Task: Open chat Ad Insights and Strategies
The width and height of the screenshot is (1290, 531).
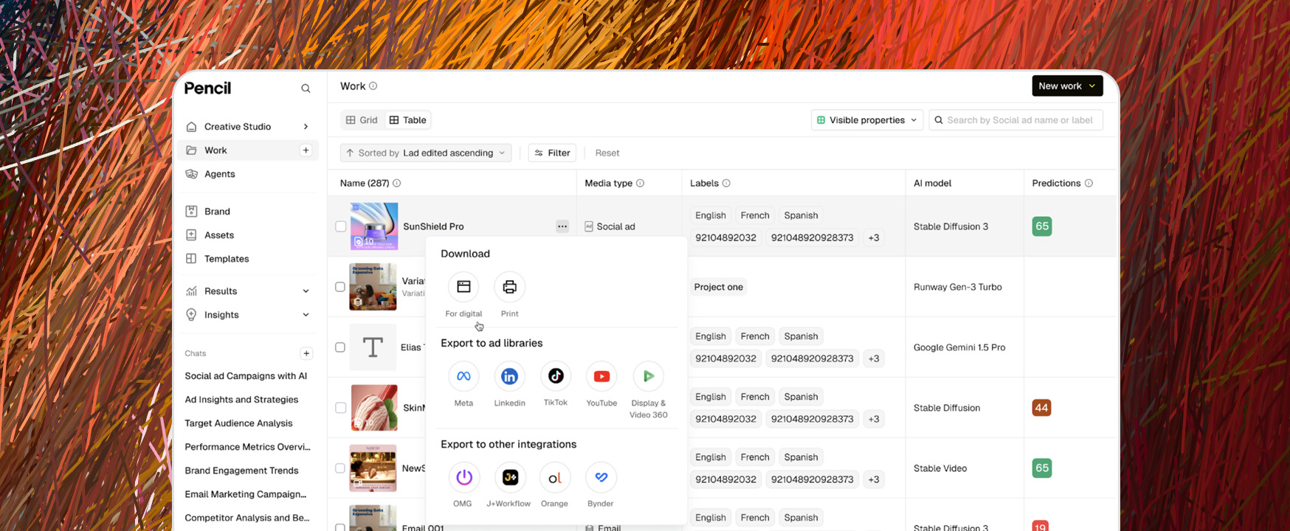Action: [241, 400]
